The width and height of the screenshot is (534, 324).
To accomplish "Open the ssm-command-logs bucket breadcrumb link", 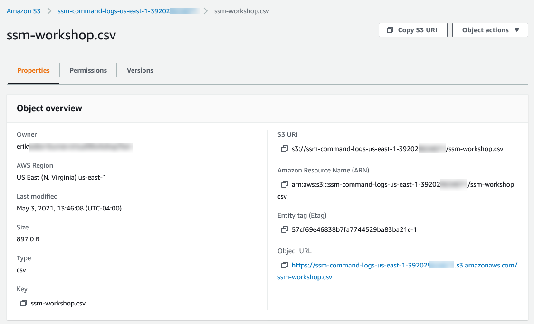I will (x=128, y=11).
